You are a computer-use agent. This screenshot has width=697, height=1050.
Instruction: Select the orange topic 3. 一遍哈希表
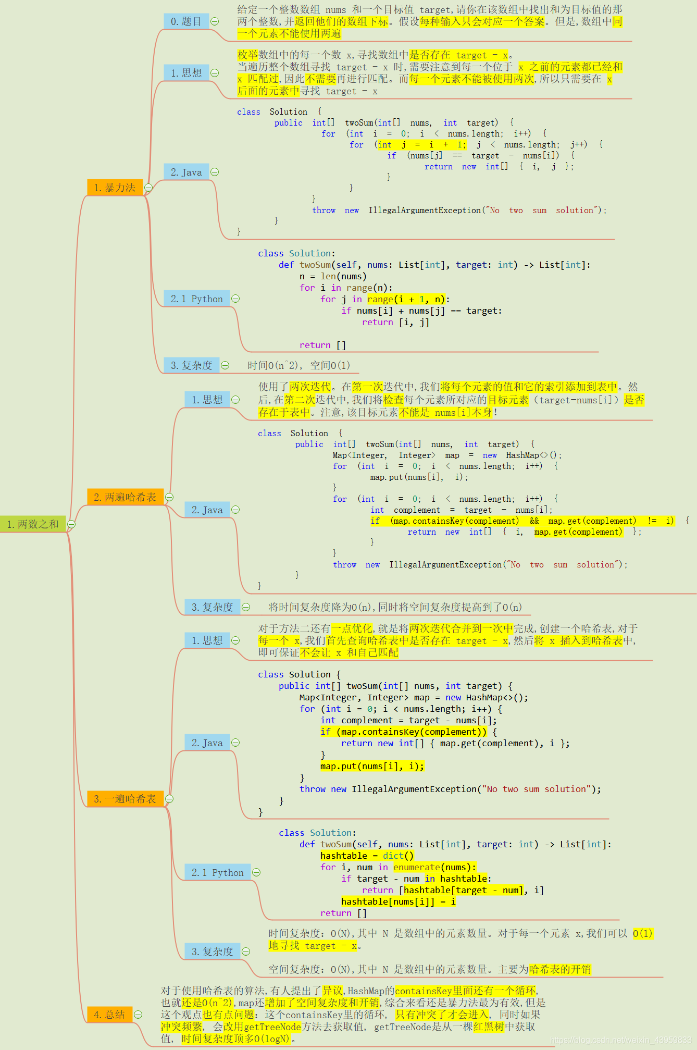(125, 799)
